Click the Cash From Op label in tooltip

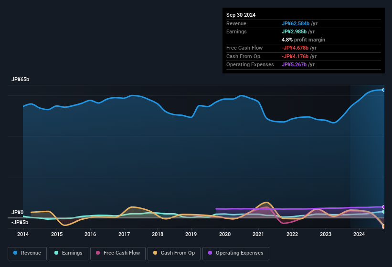[243, 56]
